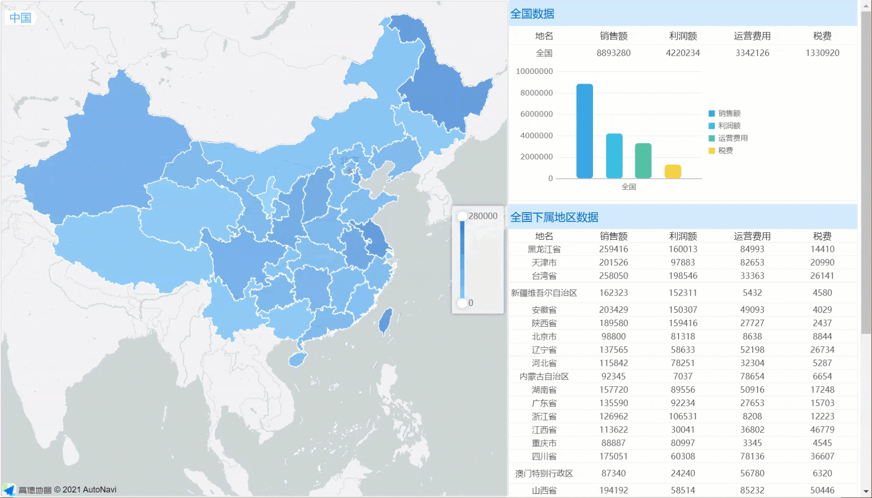Select the 新疆维吾尔自治区 row name

click(x=544, y=293)
